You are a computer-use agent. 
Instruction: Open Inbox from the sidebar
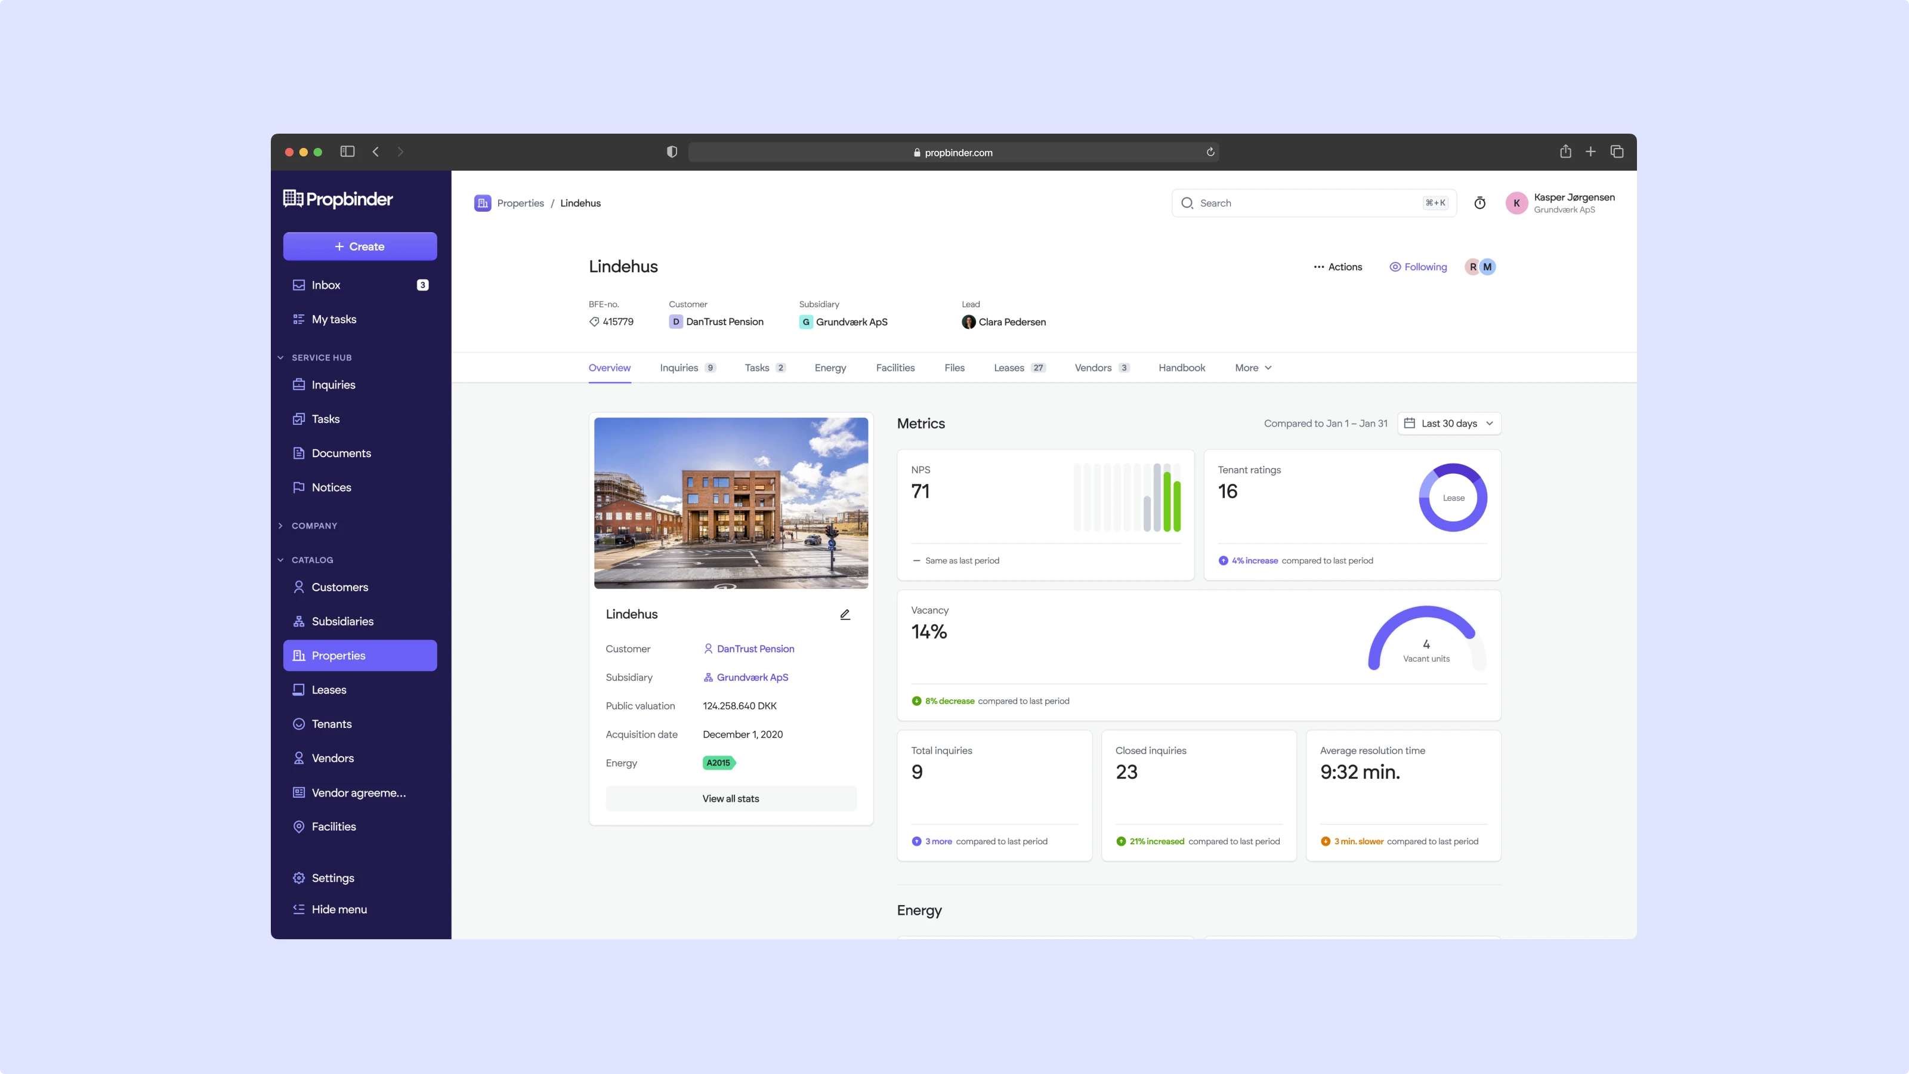(326, 285)
